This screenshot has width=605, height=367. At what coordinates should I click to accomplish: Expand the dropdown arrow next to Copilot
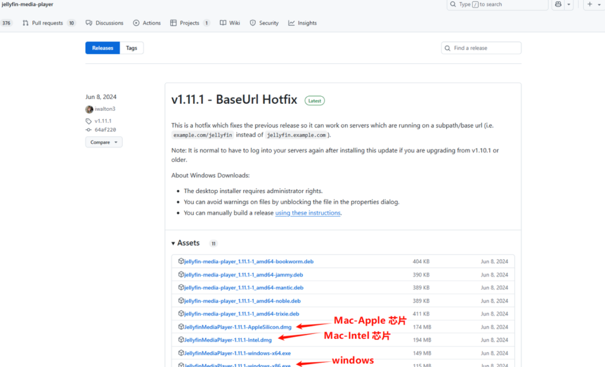(x=569, y=4)
